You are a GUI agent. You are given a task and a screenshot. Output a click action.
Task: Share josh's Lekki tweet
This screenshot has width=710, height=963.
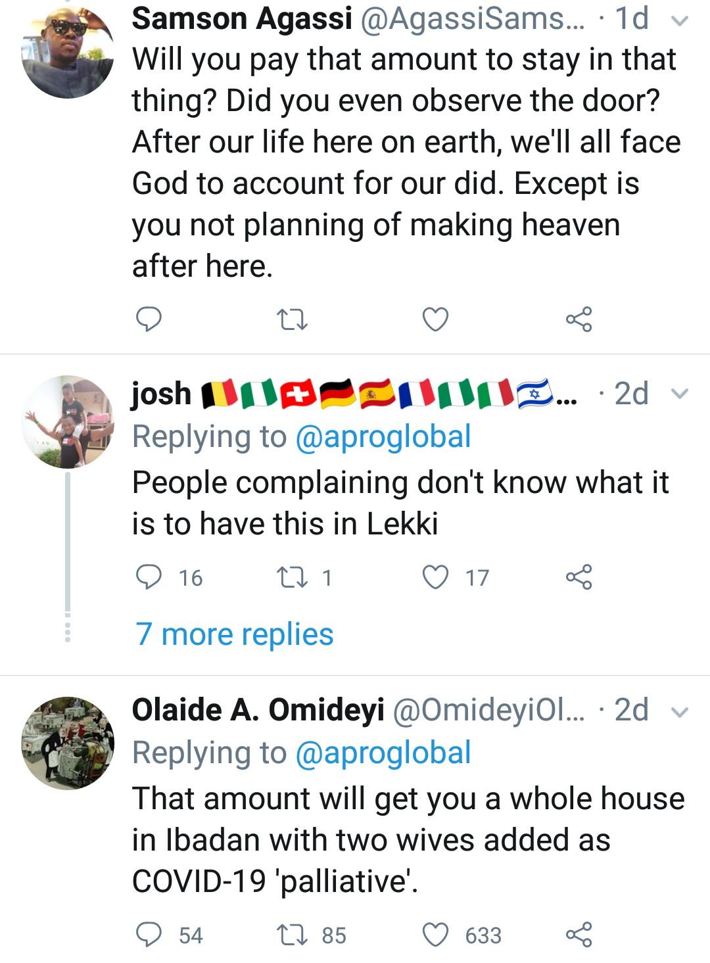point(579,577)
